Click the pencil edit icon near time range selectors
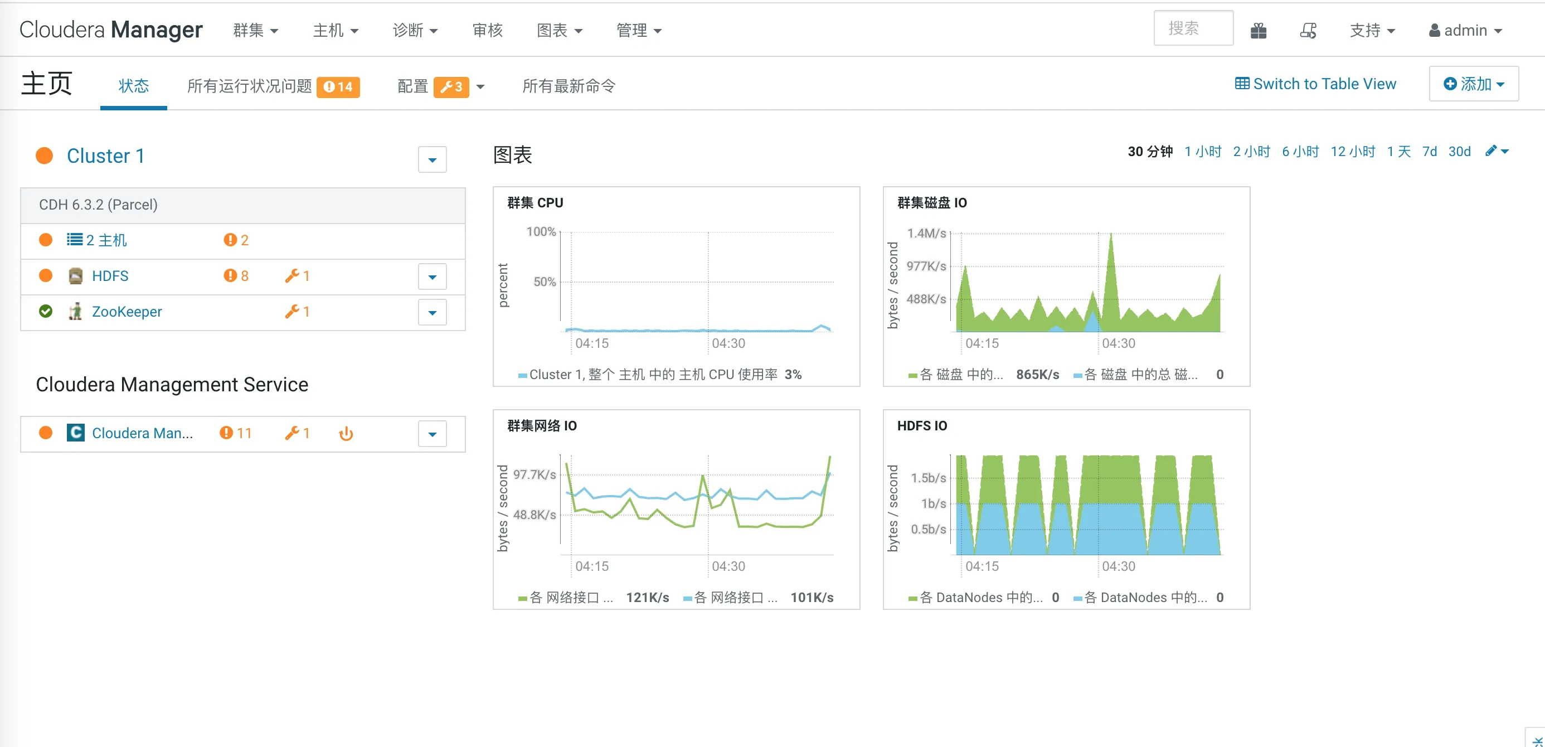The height and width of the screenshot is (747, 1545). pyautogui.click(x=1493, y=151)
